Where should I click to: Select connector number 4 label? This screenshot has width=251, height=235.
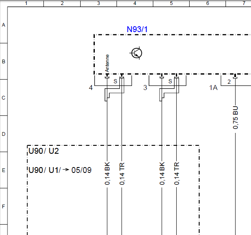tap(91, 87)
